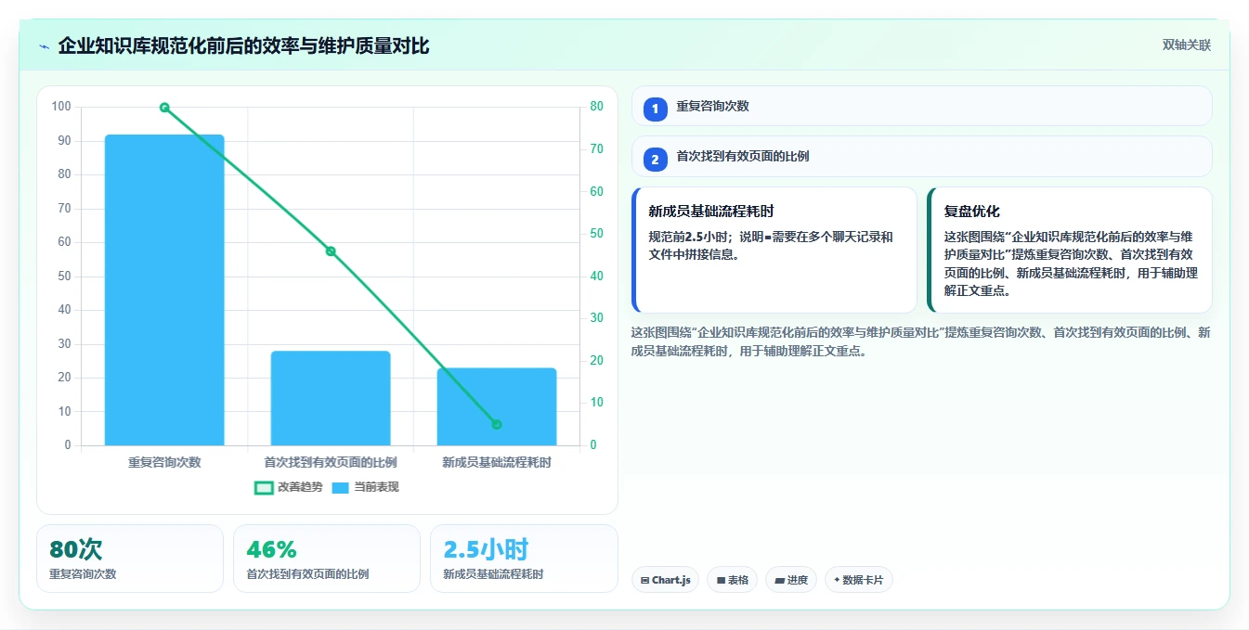Click the 双轴关联 label in header
The height and width of the screenshot is (630, 1249).
(1187, 45)
